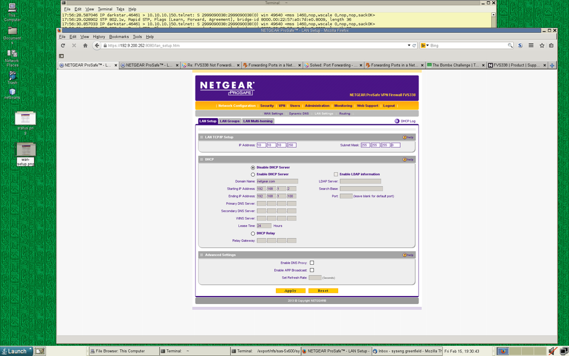
Task: Open new browser tab with plus button
Action: (551, 66)
